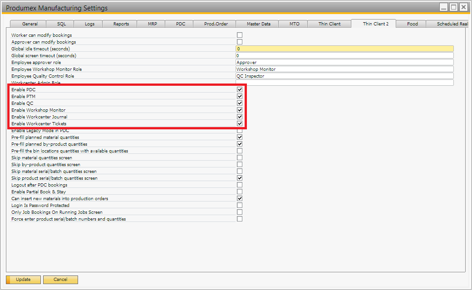Enable Worker can modify bookings
This screenshot has height=290, width=472.
point(240,35)
